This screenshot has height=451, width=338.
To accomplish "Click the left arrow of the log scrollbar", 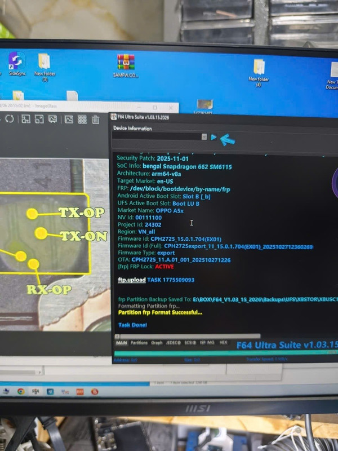I will click(x=117, y=336).
